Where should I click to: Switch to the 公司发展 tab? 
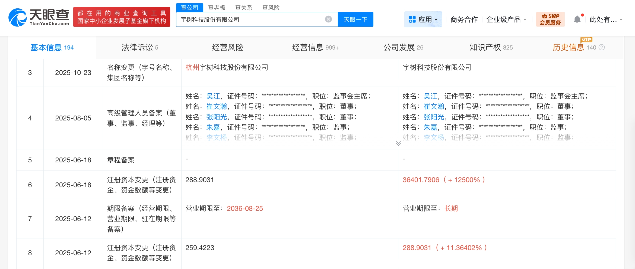coord(403,48)
